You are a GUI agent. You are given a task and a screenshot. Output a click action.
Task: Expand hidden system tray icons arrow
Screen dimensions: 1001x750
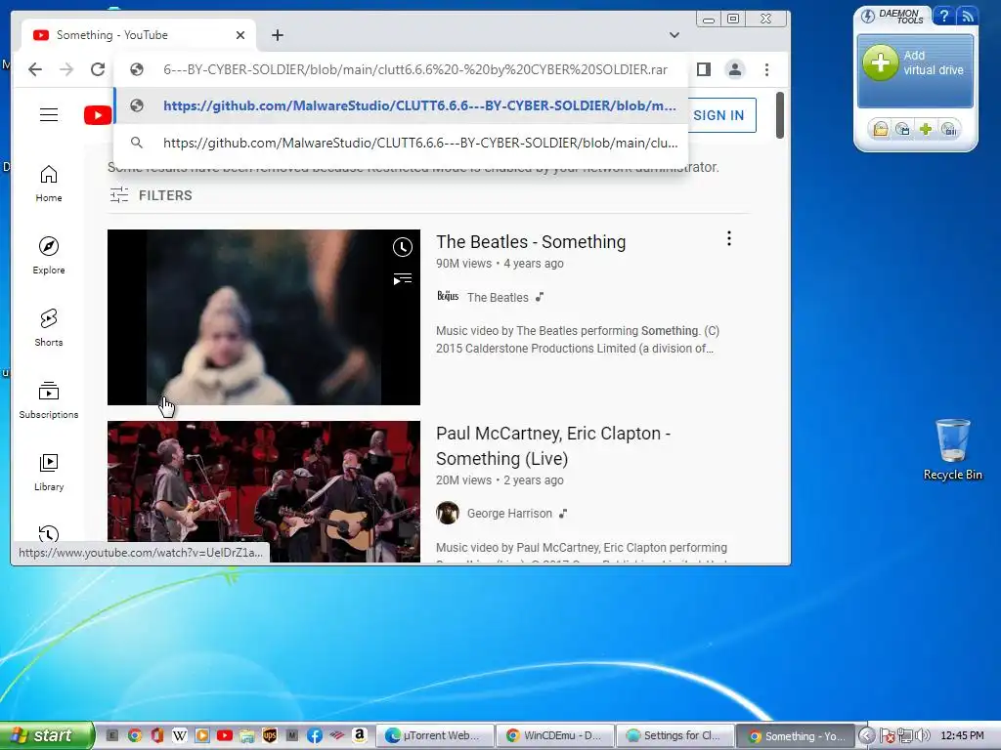[866, 735]
